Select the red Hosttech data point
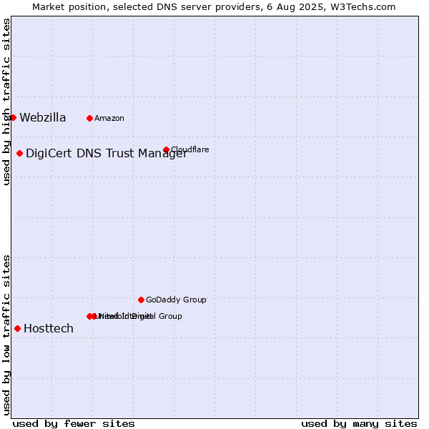The image size is (429, 429). click(x=17, y=328)
